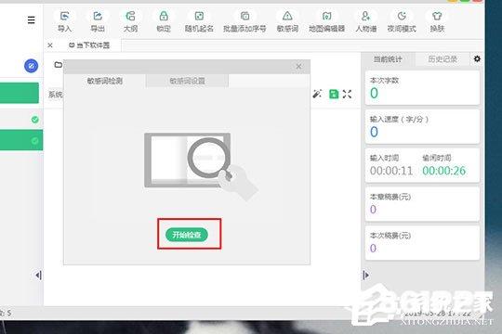The image size is (502, 334).
Task: Open statistics settings with the gear icon
Action: tap(477, 58)
